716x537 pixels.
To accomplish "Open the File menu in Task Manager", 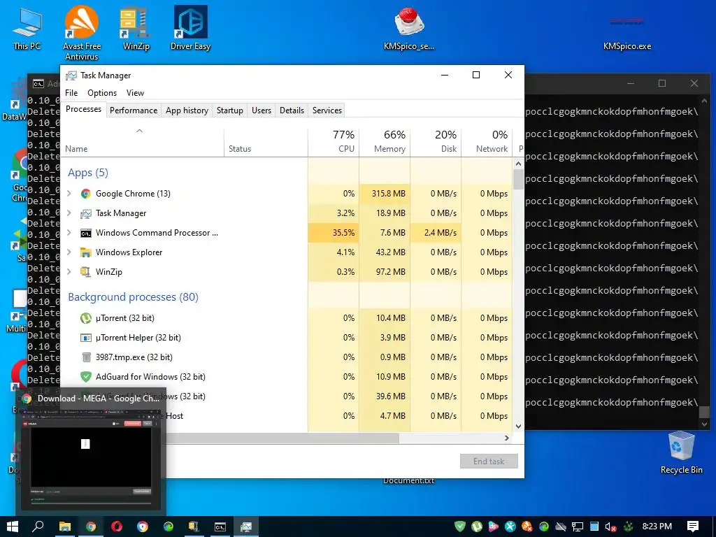I will point(71,93).
